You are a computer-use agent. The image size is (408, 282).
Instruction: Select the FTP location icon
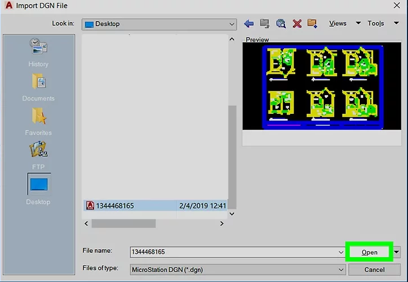39,155
